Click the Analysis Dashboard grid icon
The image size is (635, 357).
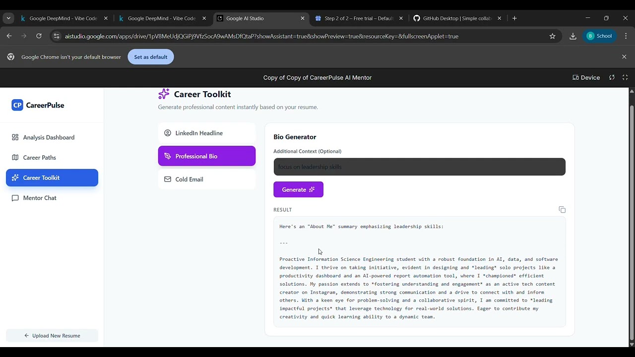(x=15, y=137)
